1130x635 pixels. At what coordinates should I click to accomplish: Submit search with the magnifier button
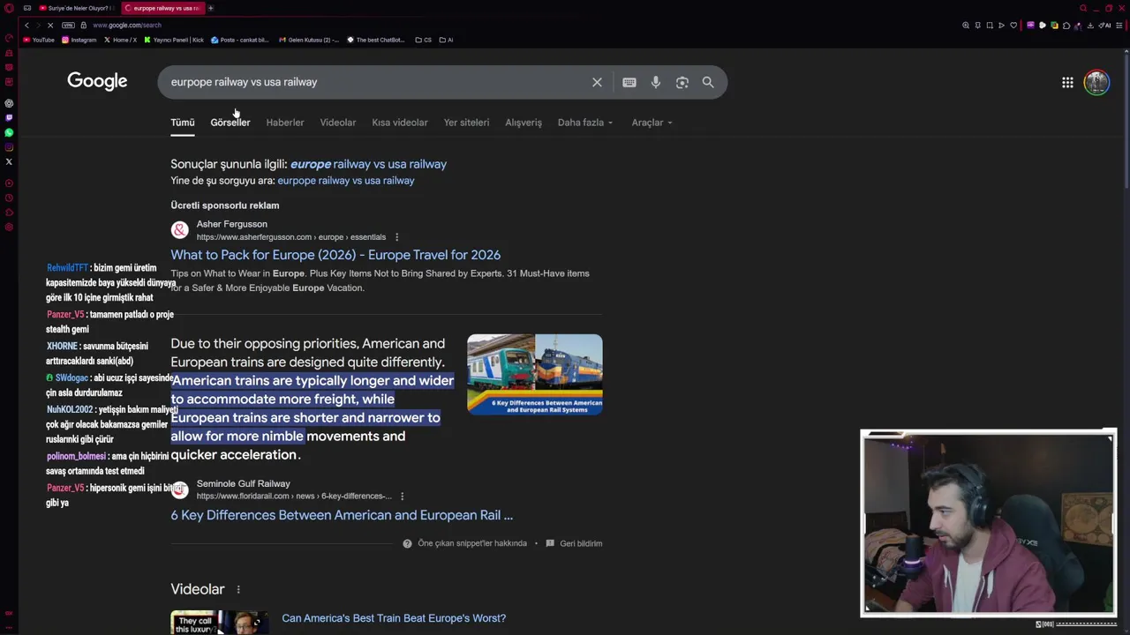coord(708,82)
